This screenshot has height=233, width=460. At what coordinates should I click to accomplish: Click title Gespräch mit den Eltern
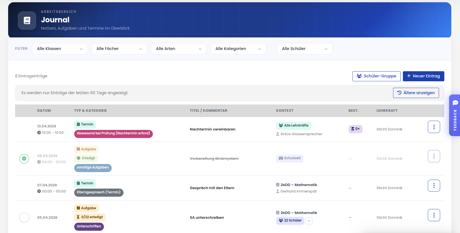(212, 188)
